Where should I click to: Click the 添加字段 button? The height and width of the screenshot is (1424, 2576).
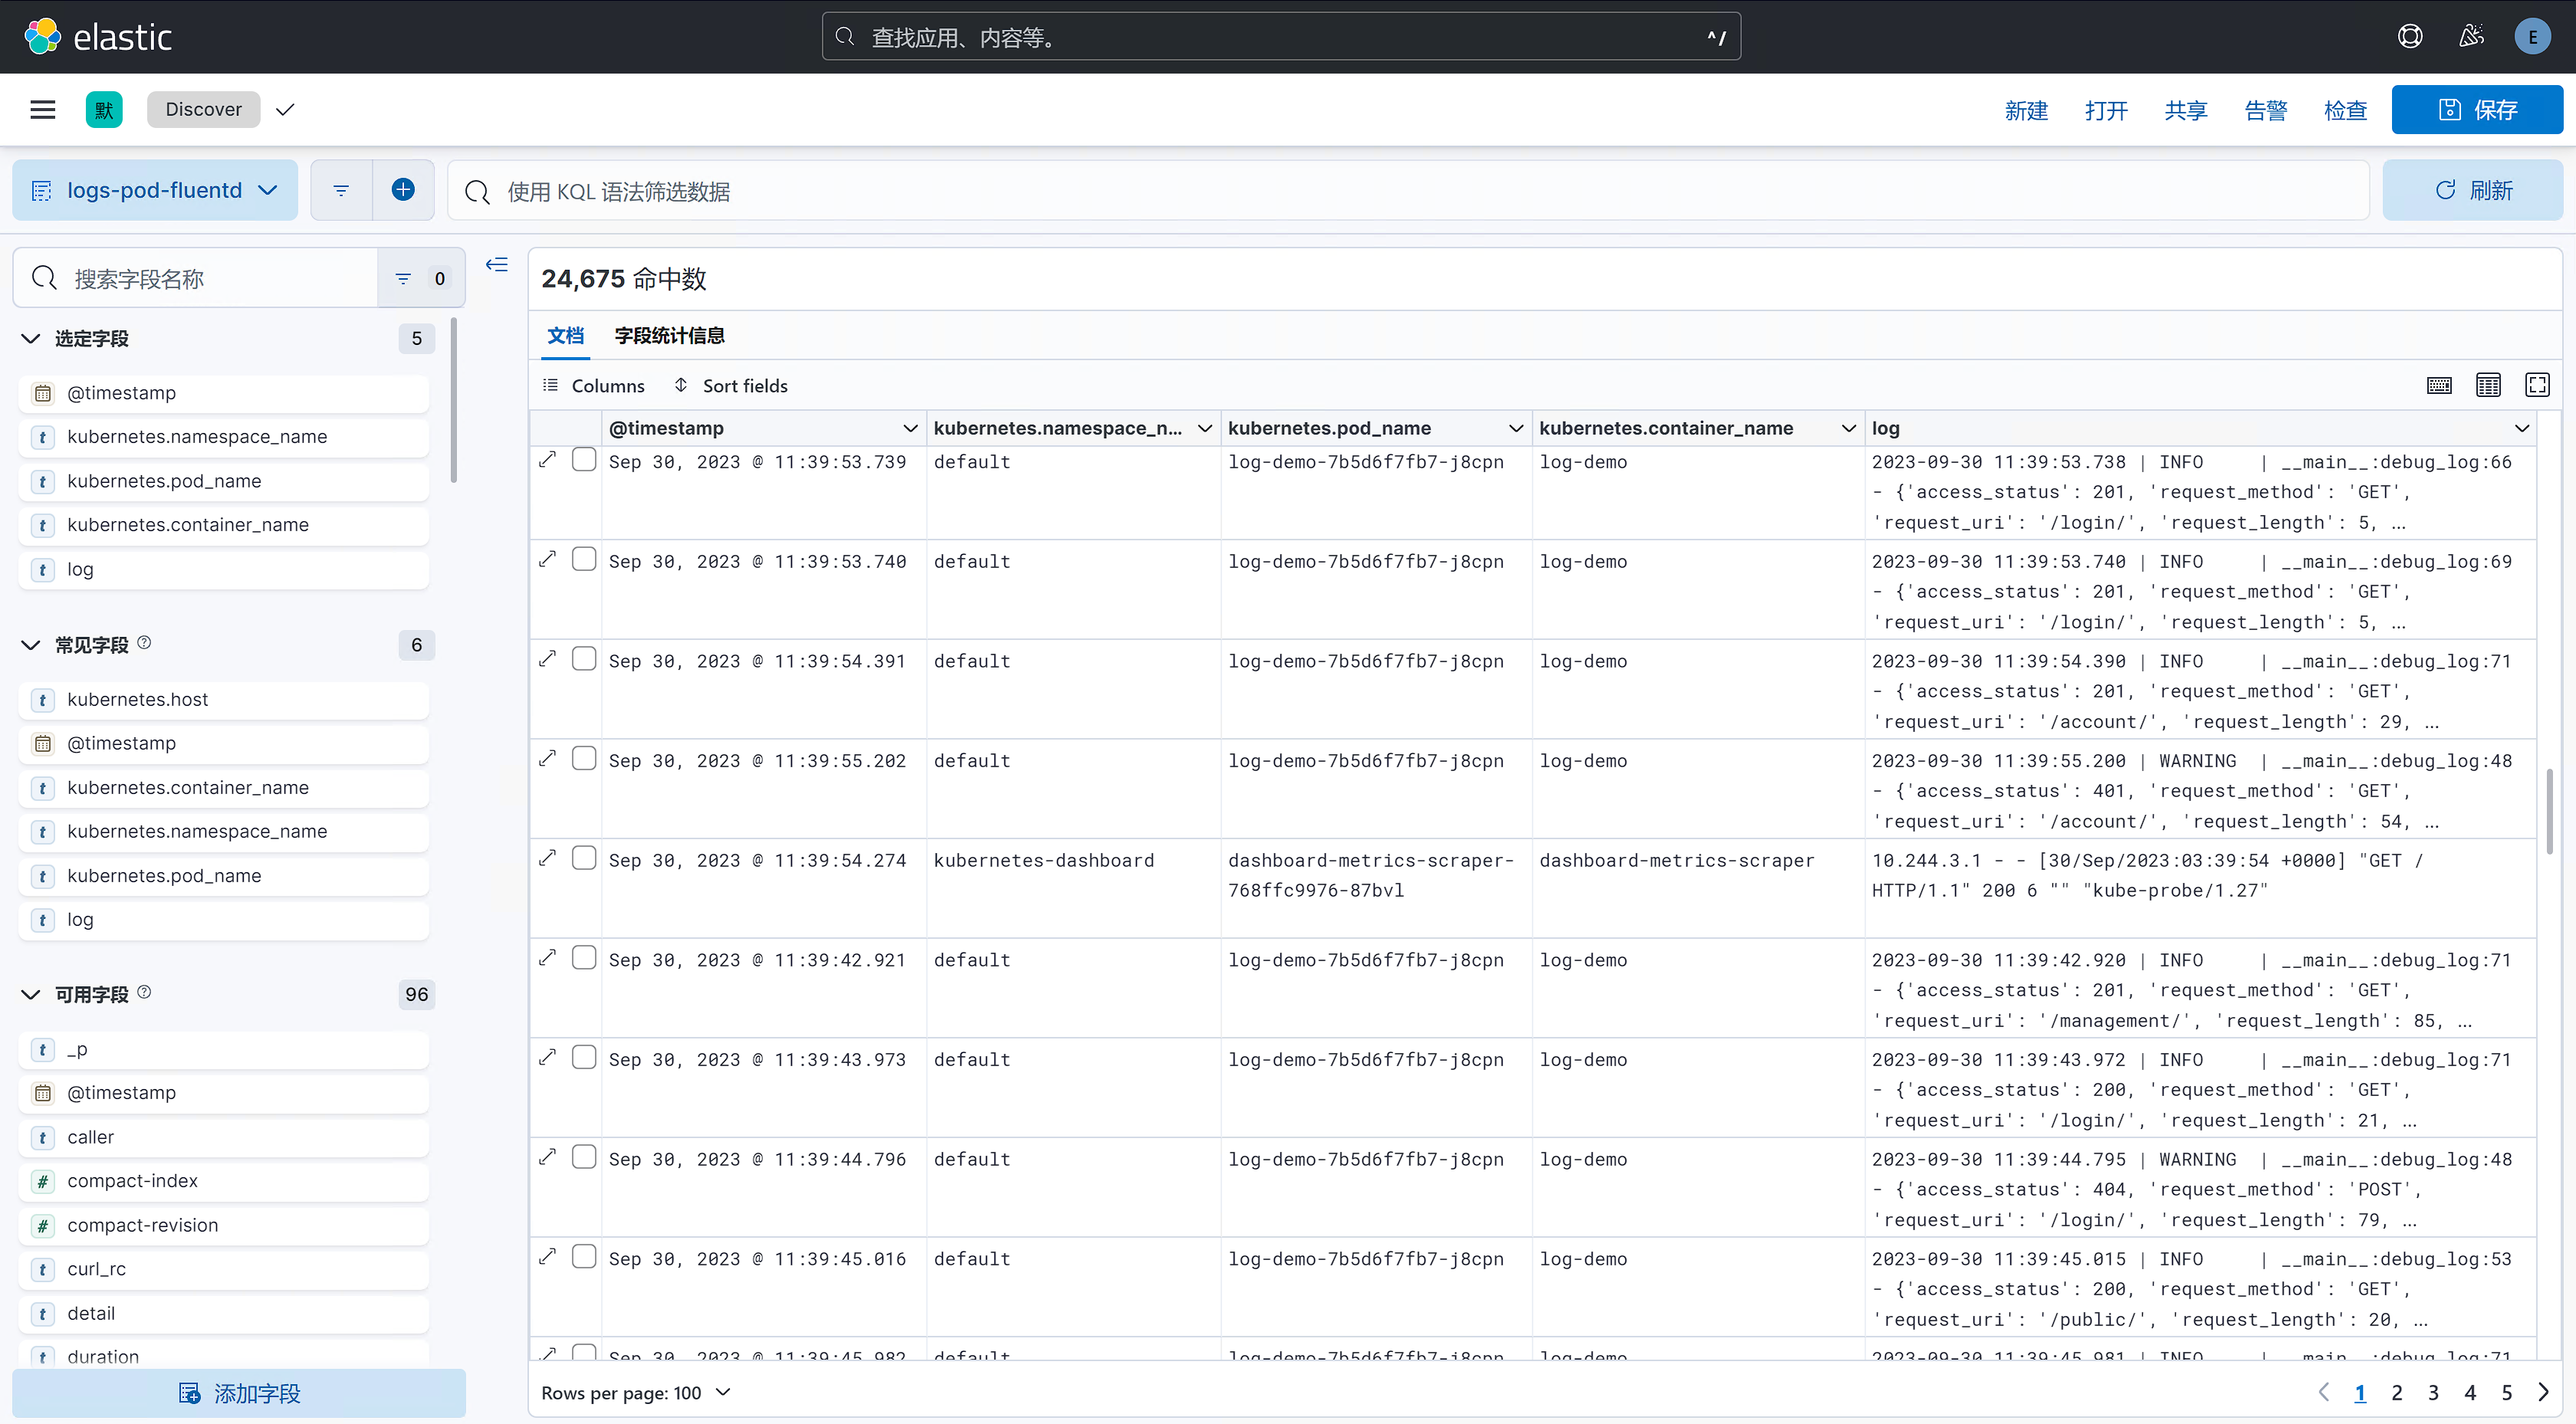239,1393
